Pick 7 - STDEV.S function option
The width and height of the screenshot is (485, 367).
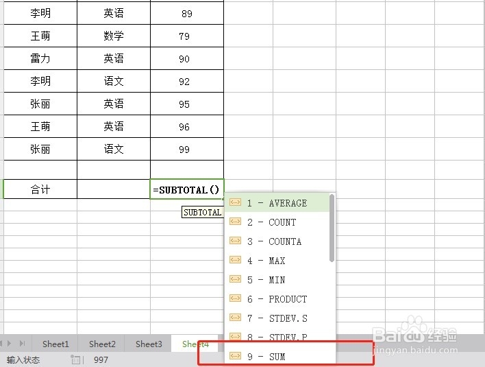tap(277, 318)
